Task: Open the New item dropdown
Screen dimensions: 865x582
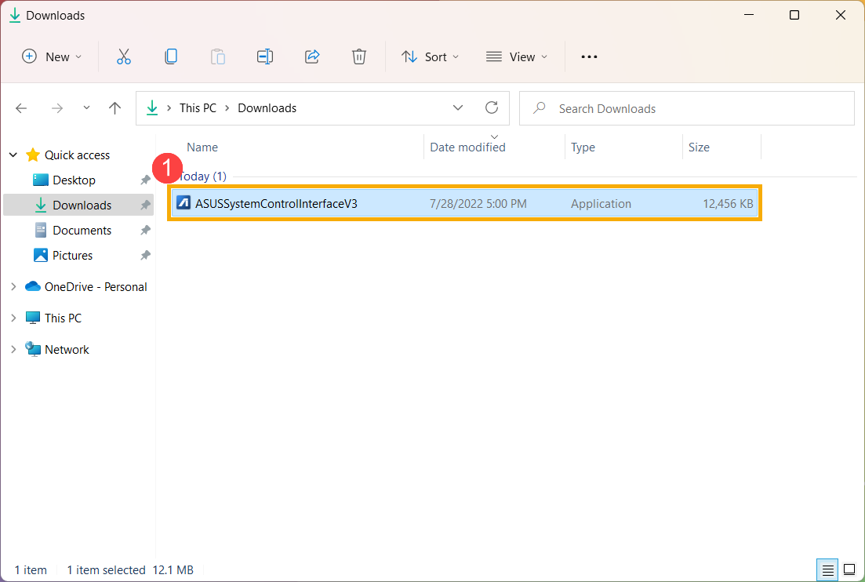Action: [x=52, y=56]
